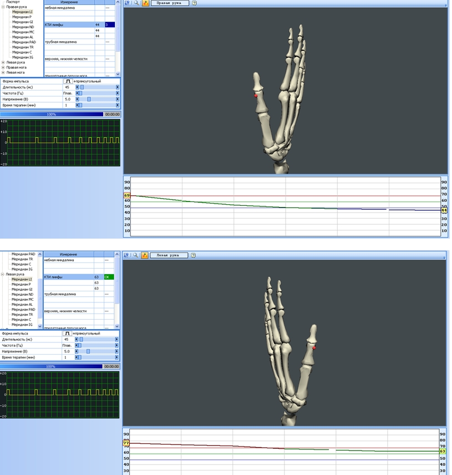The height and width of the screenshot is (475, 452).
Task: Expand the Левая нога tree node
Action: click(x=3, y=72)
